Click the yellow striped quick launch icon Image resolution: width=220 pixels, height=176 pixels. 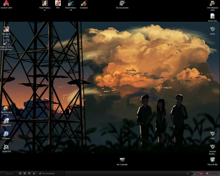[x=34, y=173]
